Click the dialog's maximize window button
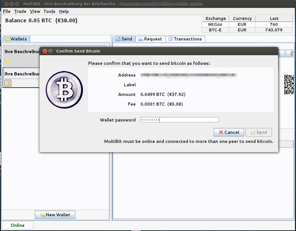This screenshot has height=231, width=296. (50, 51)
